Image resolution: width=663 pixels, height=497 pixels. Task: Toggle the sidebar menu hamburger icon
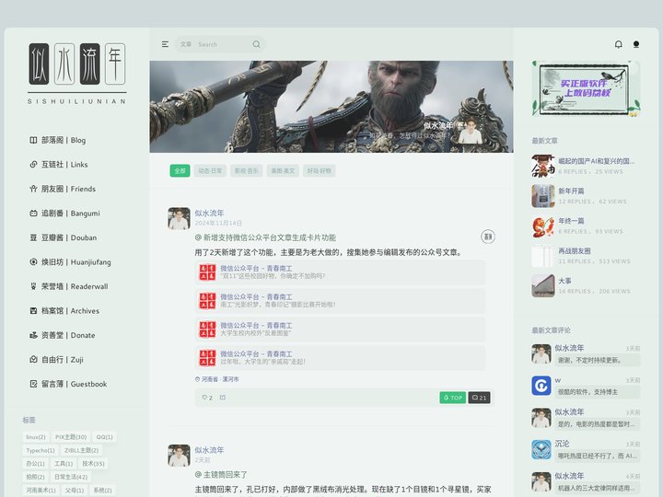[165, 44]
